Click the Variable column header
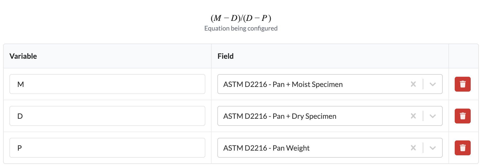 (x=23, y=56)
